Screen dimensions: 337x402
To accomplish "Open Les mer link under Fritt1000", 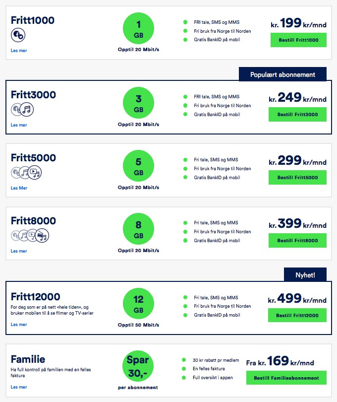I will [19, 51].
